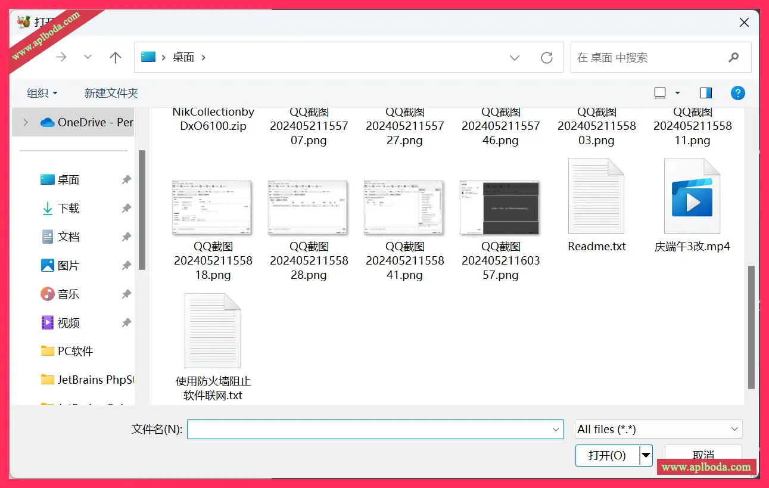Viewport: 769px width, 488px height.
Task: Open the recent locations chevron dropdown
Action: 88,57
